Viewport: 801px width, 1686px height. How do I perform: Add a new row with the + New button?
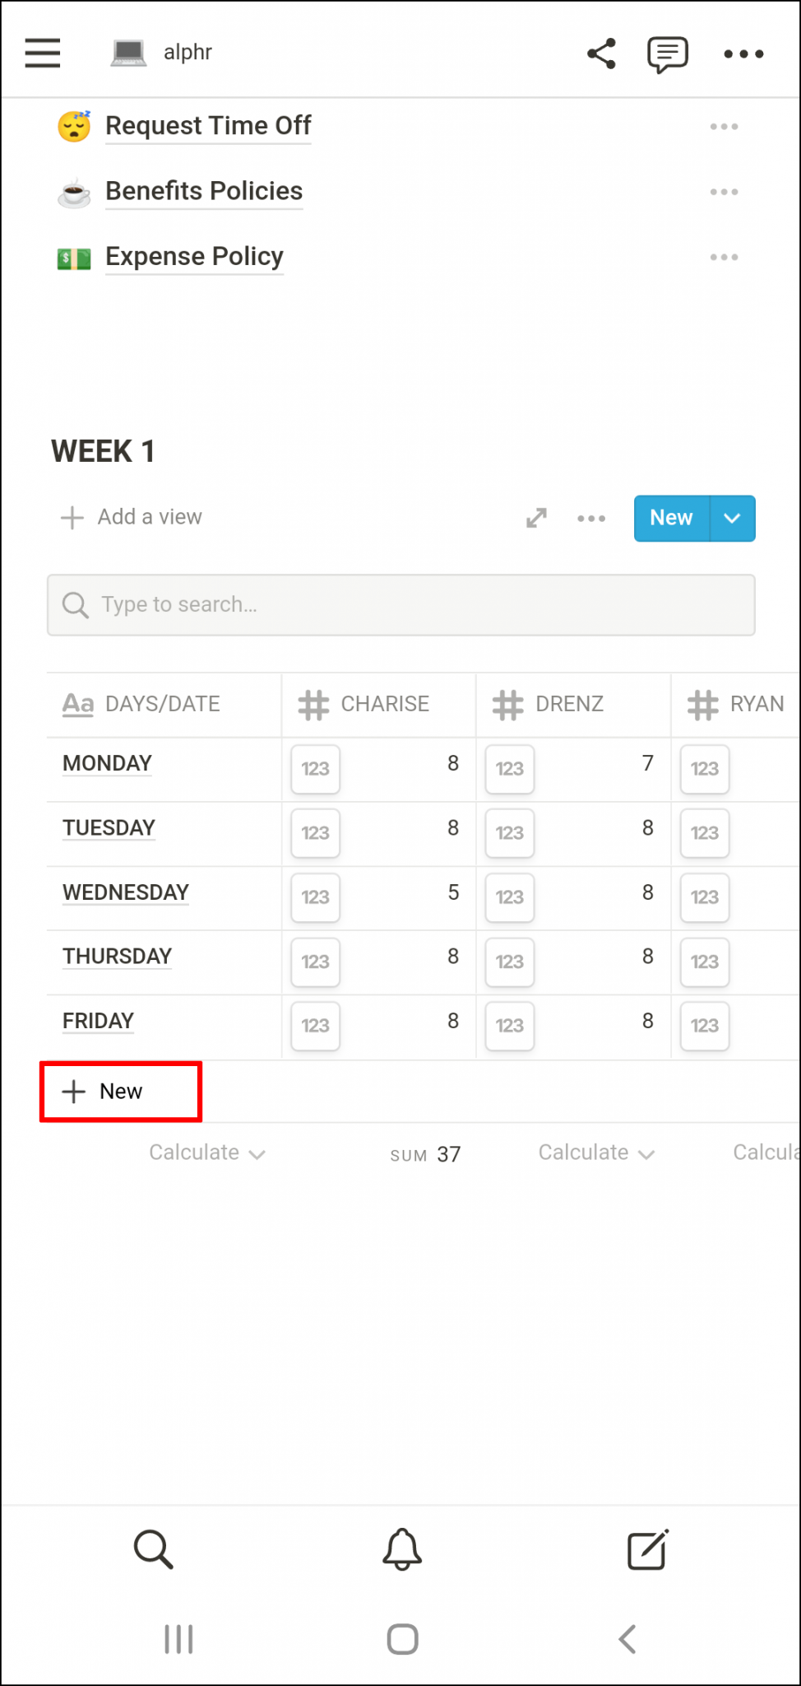119,1091
